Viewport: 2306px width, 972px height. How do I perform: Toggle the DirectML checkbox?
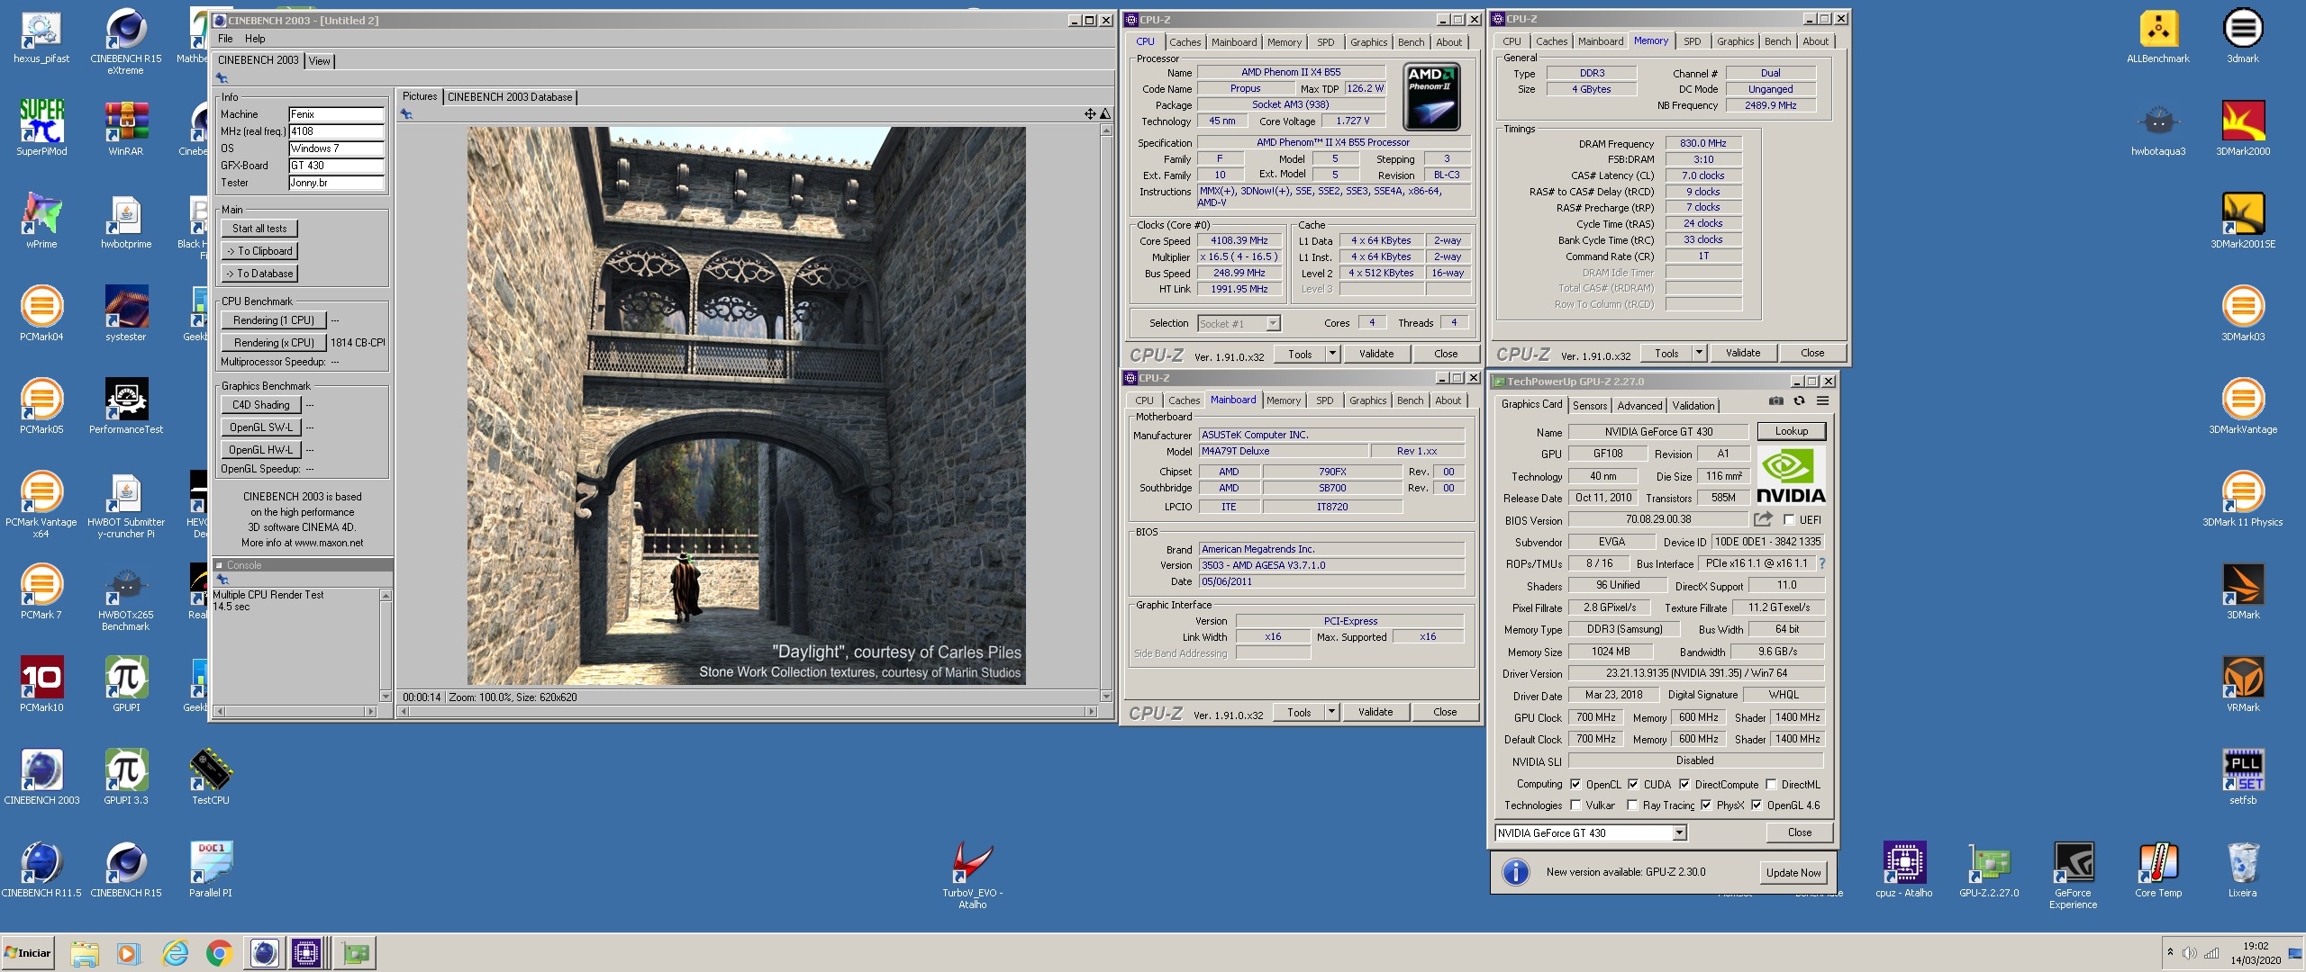(x=1771, y=784)
